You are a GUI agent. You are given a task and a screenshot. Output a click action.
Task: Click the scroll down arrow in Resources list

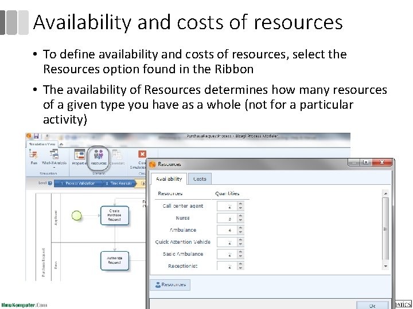pyautogui.click(x=385, y=266)
